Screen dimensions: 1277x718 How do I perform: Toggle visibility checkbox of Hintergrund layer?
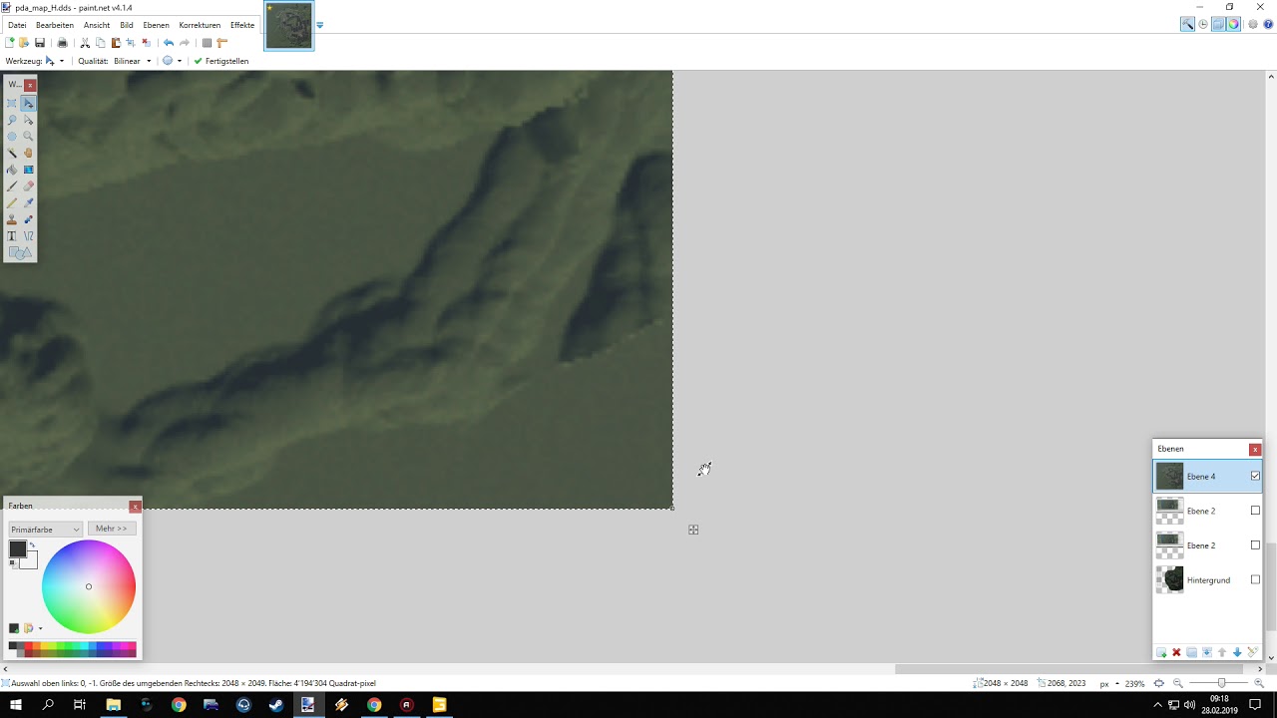click(x=1255, y=579)
